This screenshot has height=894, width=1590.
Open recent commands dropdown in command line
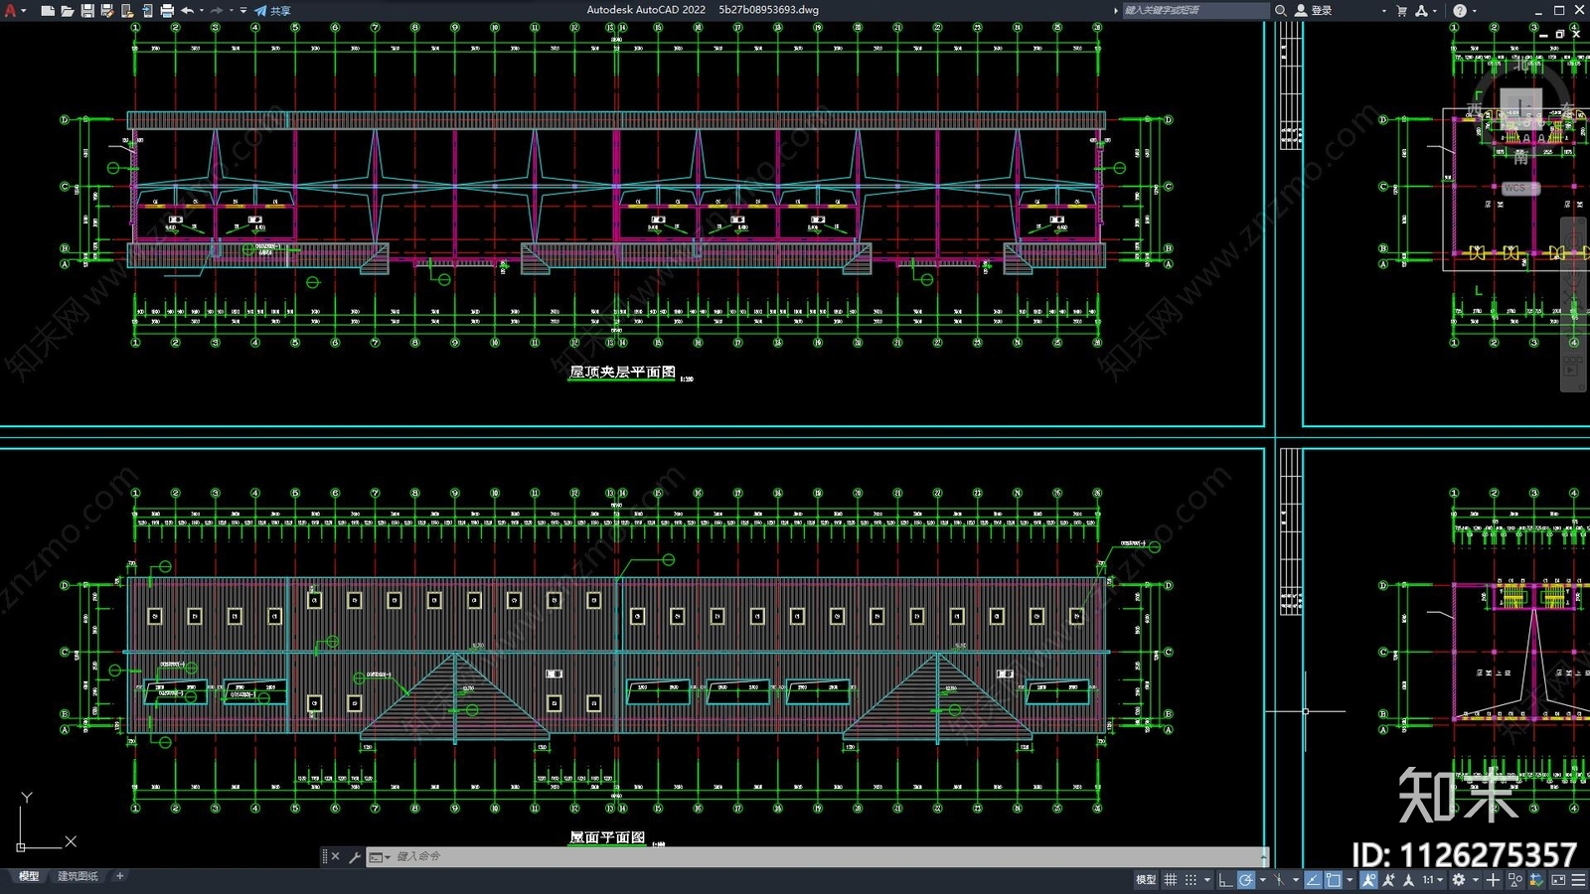pyautogui.click(x=379, y=856)
